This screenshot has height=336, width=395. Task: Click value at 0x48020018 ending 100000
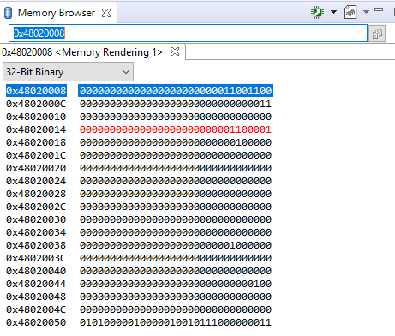point(176,142)
